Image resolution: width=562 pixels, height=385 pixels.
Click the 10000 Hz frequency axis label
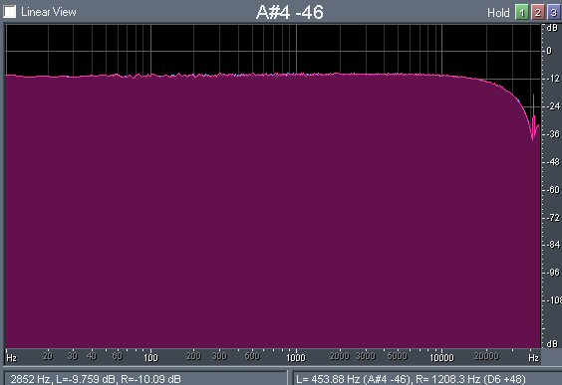pyautogui.click(x=441, y=357)
